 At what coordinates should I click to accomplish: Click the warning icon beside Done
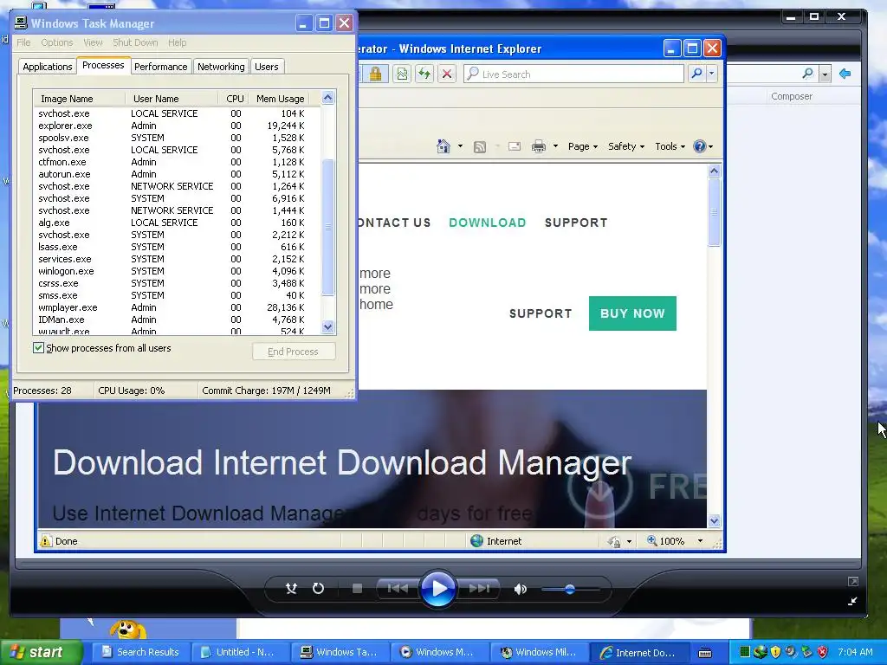point(46,541)
